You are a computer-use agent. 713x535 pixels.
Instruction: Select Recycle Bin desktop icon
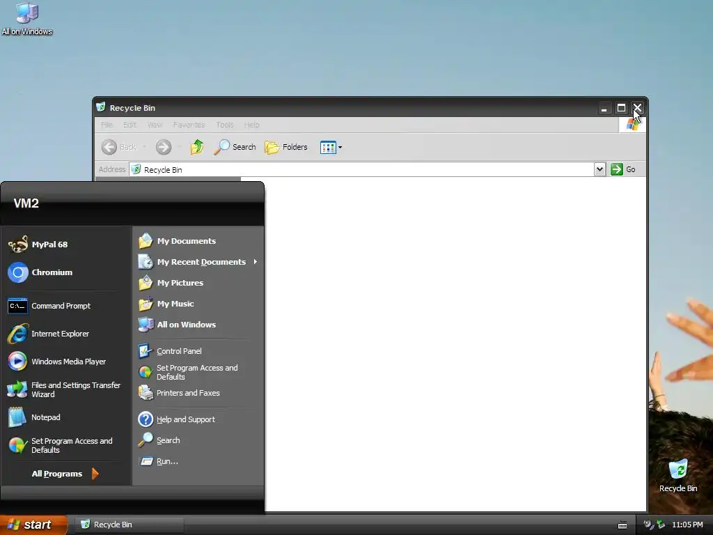coord(678,476)
